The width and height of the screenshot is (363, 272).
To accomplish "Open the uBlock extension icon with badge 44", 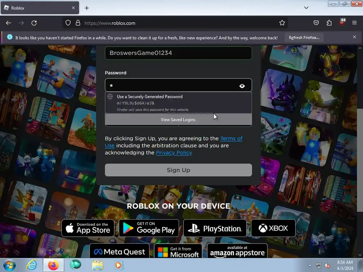I will tap(342, 22).
